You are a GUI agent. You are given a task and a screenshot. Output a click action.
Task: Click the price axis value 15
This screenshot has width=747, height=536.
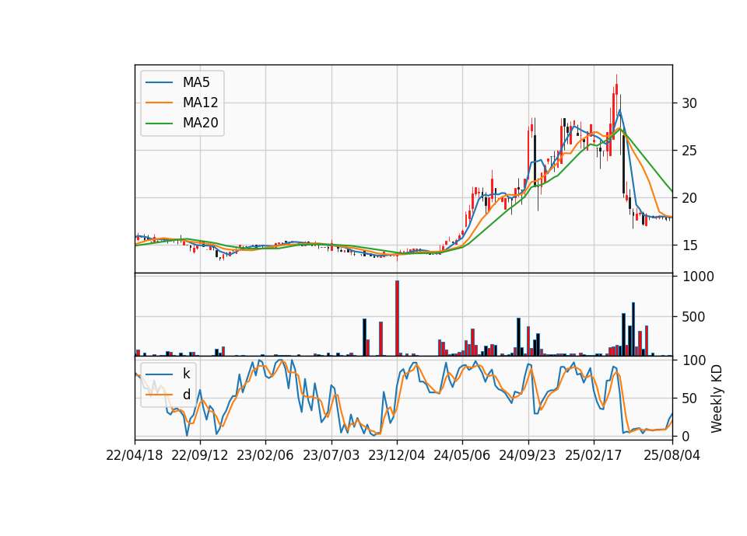pos(689,245)
